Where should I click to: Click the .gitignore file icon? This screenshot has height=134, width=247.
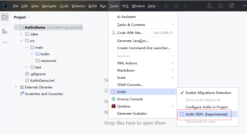point(27,74)
